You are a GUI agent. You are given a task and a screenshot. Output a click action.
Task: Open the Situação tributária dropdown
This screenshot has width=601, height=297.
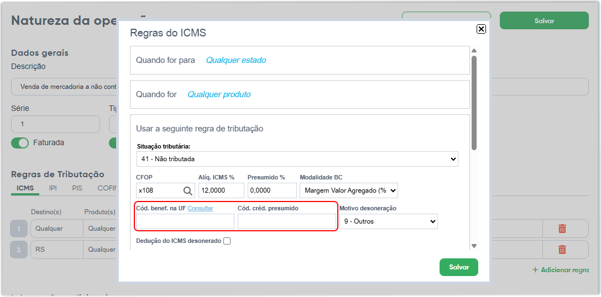(297, 159)
